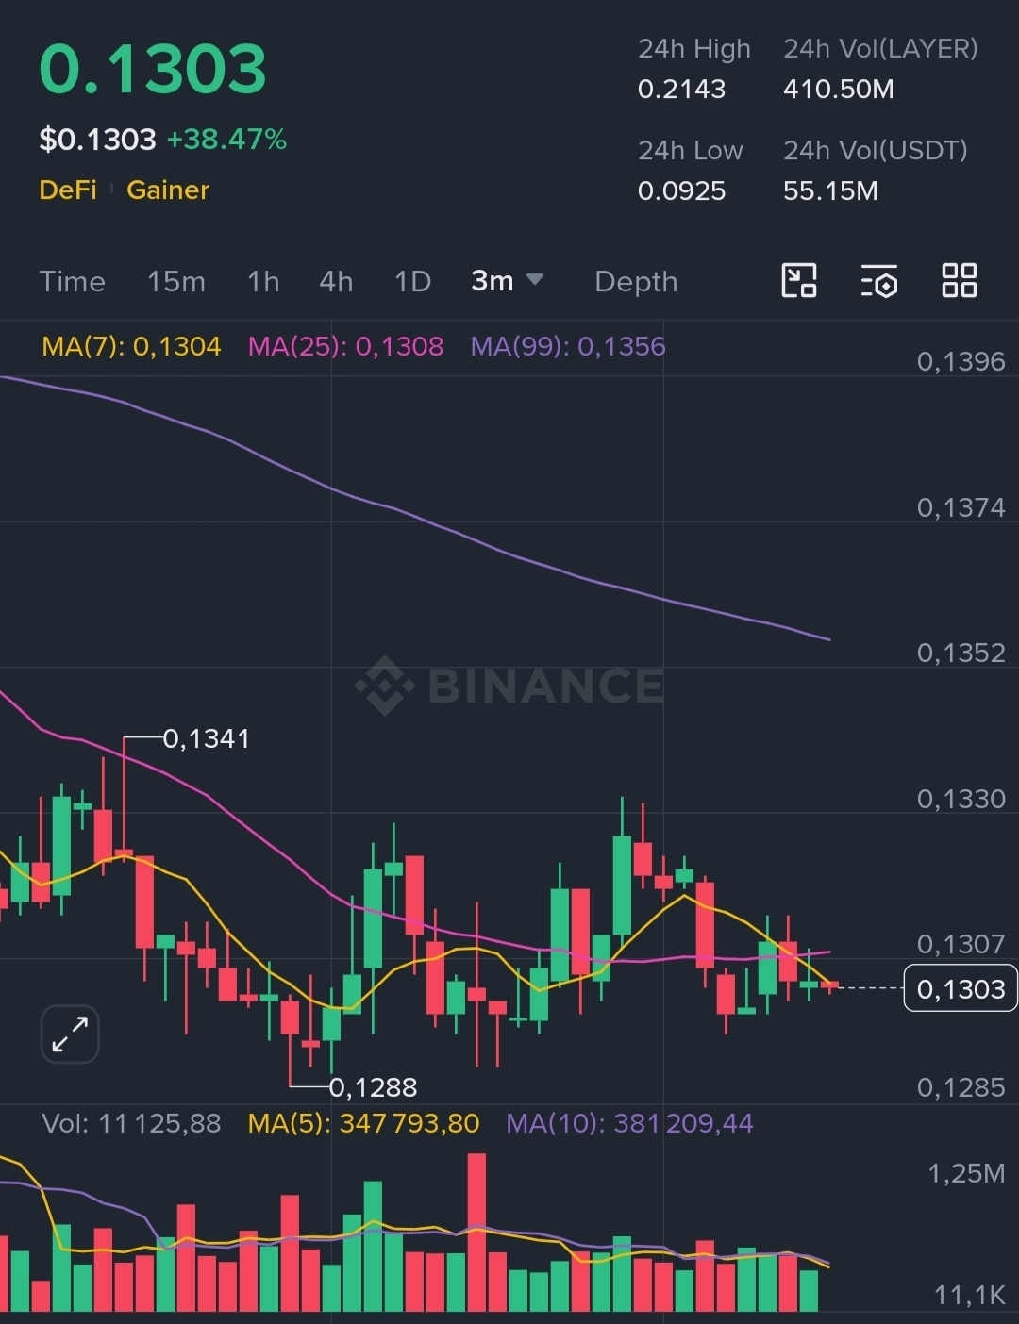Tap the 24h Vol(LAYER) 410.50M value
Image resolution: width=1019 pixels, height=1324 pixels.
pos(838,89)
